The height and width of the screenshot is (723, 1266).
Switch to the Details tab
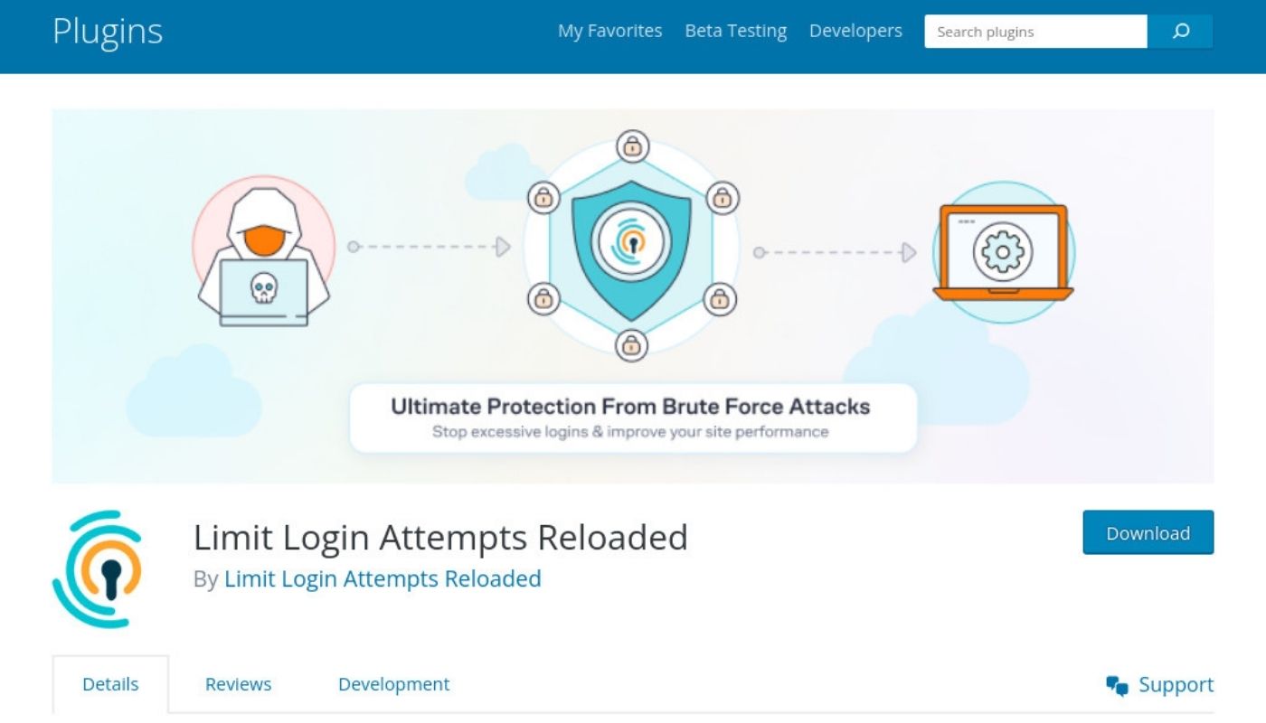110,684
